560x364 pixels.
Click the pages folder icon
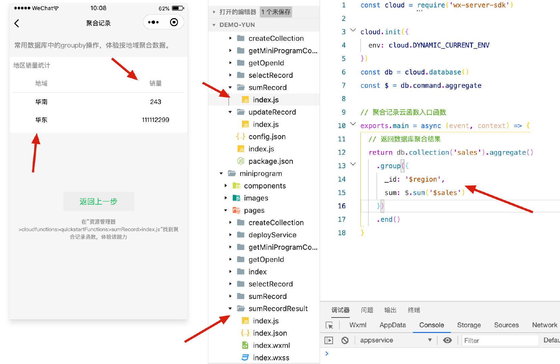tap(236, 210)
